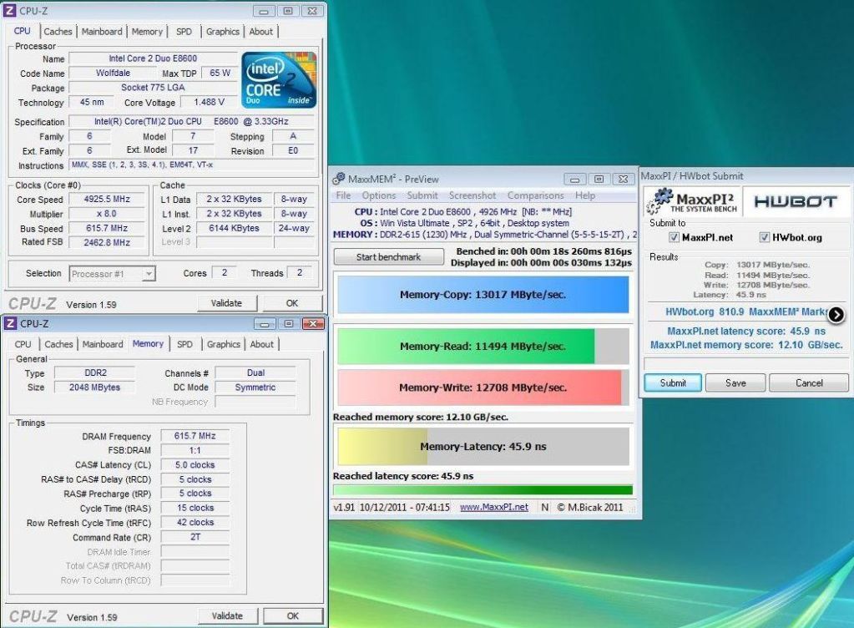
Task: Minimize the top CPU-Z window
Action: 264,11
